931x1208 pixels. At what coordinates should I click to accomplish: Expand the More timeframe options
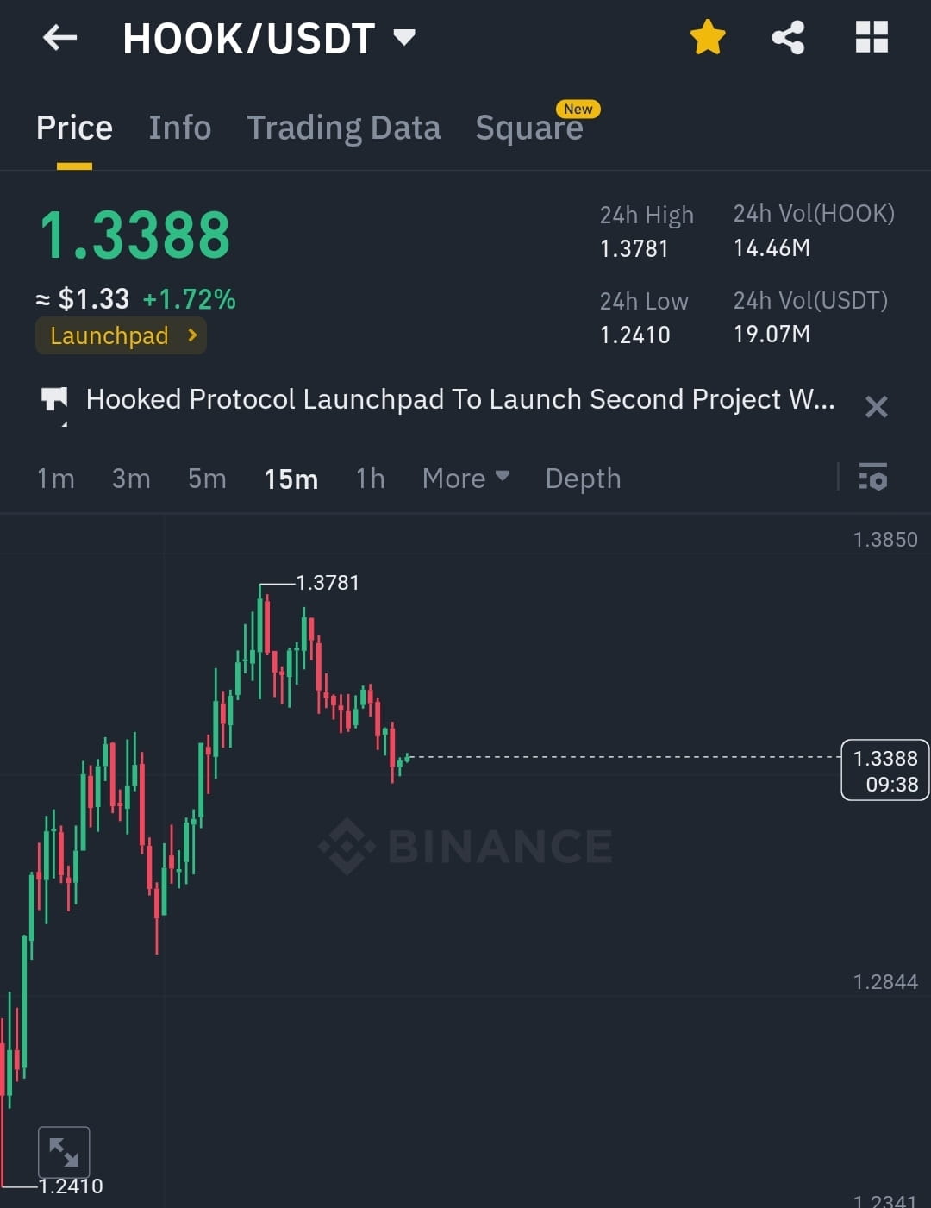click(x=465, y=478)
